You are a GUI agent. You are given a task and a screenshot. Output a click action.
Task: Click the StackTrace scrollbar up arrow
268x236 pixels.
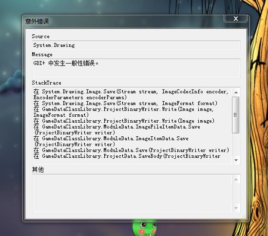pyautogui.click(x=236, y=92)
